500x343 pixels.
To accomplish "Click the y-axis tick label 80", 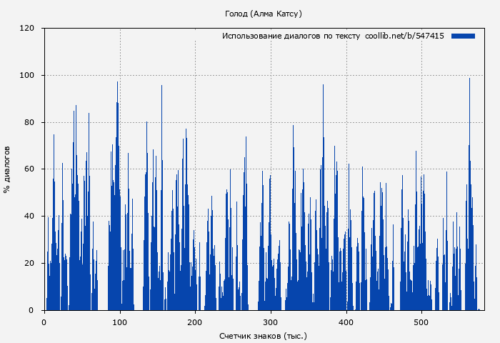I will pyautogui.click(x=29, y=122).
